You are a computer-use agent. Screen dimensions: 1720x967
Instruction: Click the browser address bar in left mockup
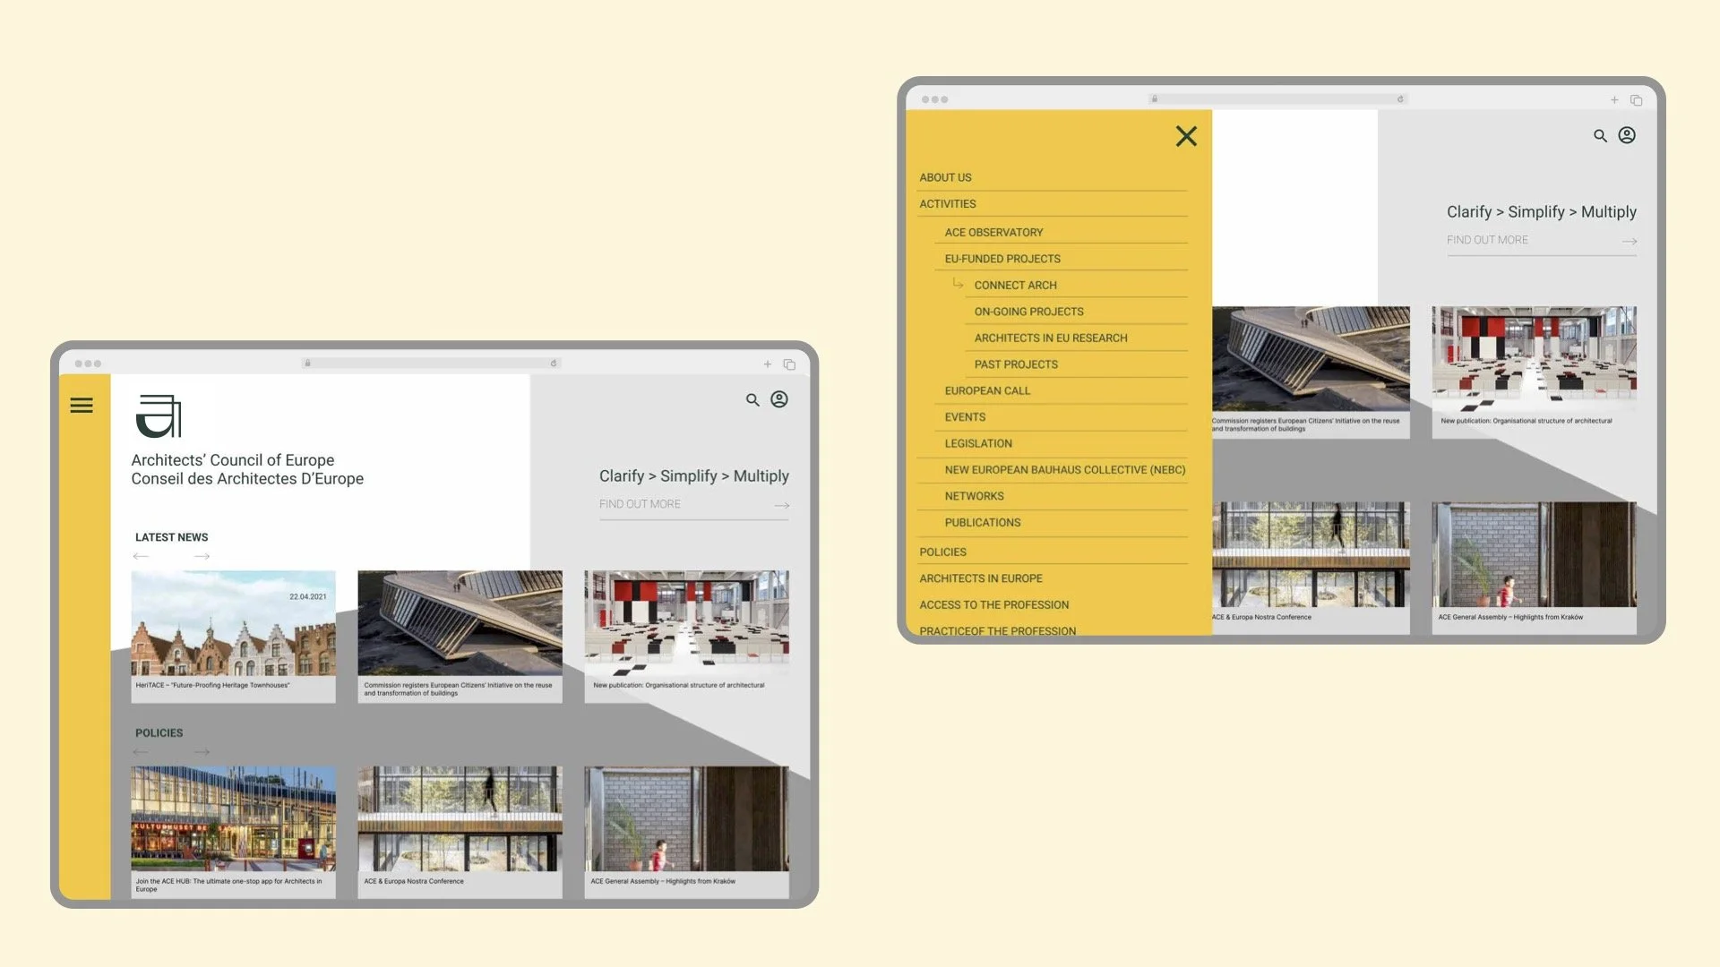432,364
